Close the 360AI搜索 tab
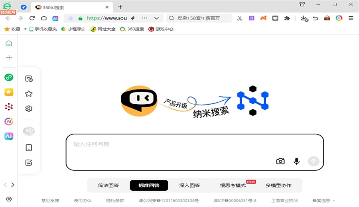The width and height of the screenshot is (359, 207). (107, 7)
